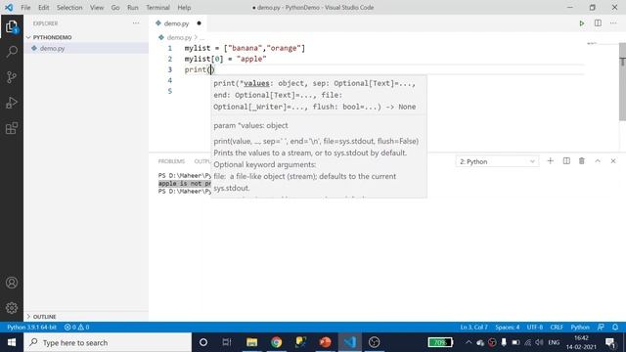Image resolution: width=626 pixels, height=352 pixels.
Task: Change indentation via Spaces: 4
Action: point(508,327)
